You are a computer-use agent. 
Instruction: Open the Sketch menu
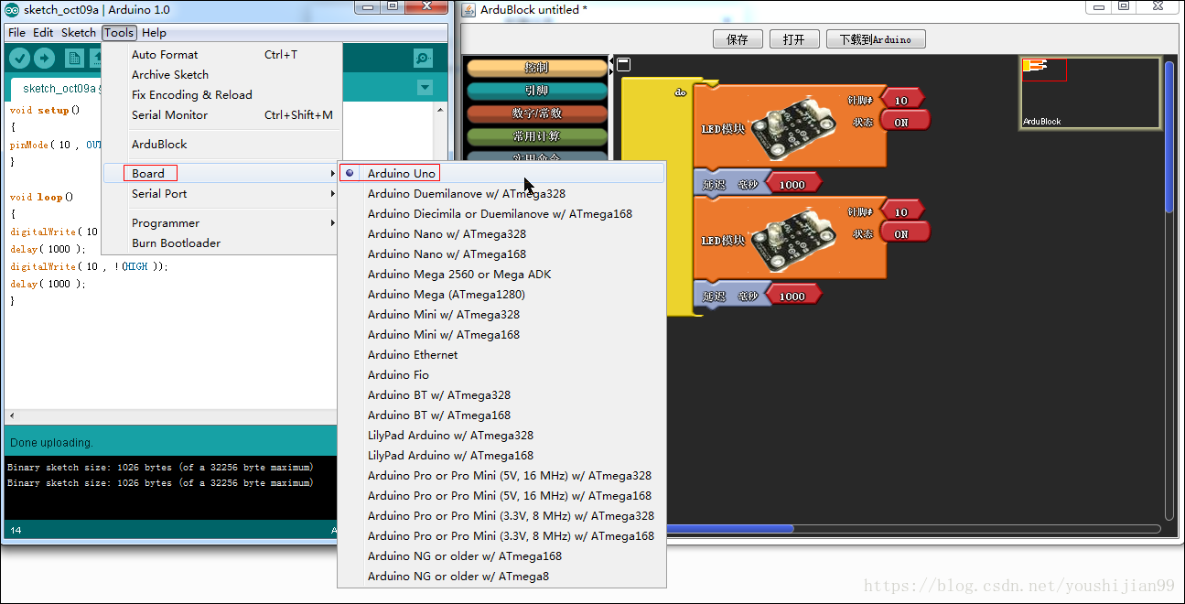pyautogui.click(x=79, y=32)
